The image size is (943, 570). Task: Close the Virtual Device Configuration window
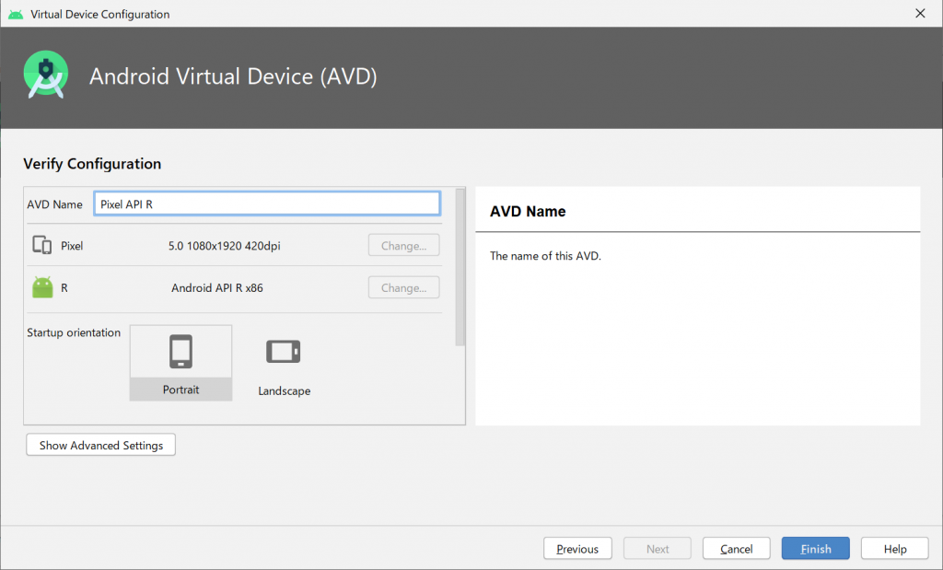pyautogui.click(x=920, y=14)
